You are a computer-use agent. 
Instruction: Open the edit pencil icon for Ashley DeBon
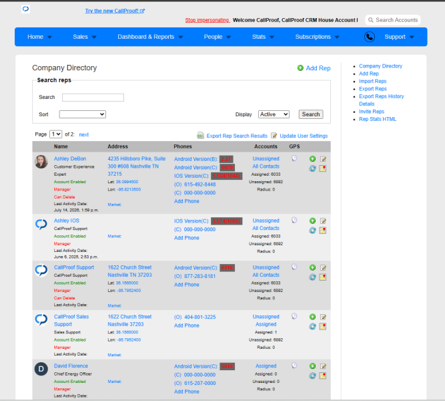coord(323,158)
